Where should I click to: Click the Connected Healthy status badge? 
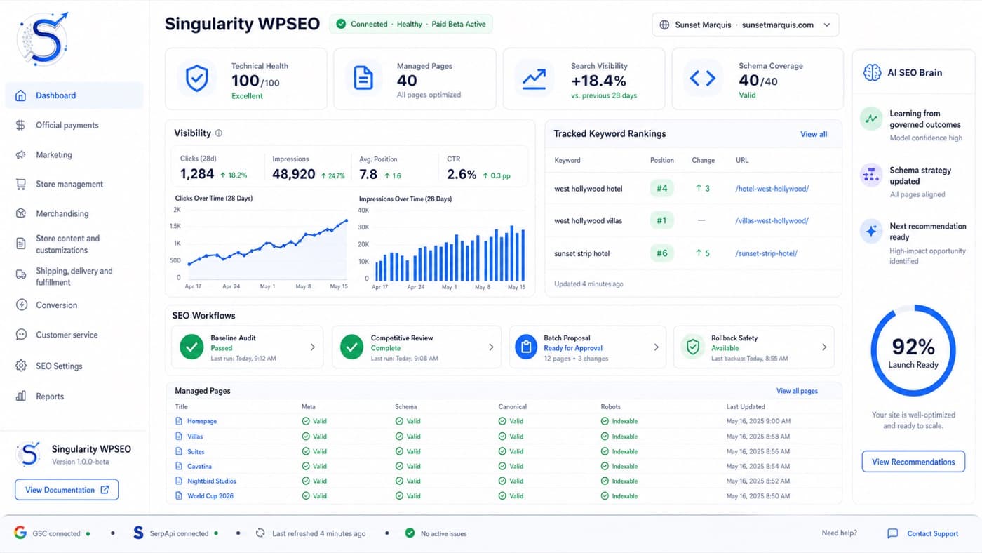point(411,24)
